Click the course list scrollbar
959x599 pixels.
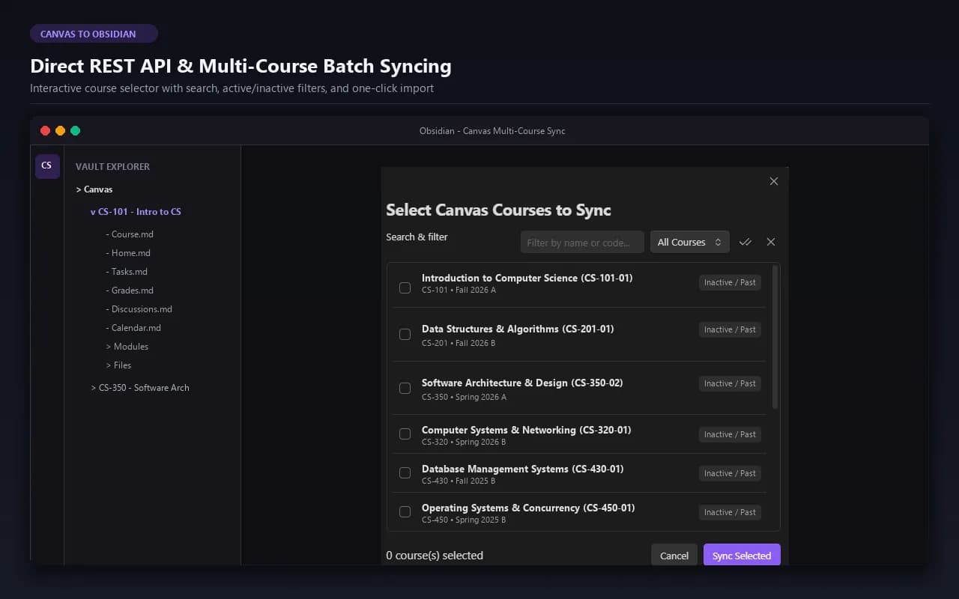[775, 337]
